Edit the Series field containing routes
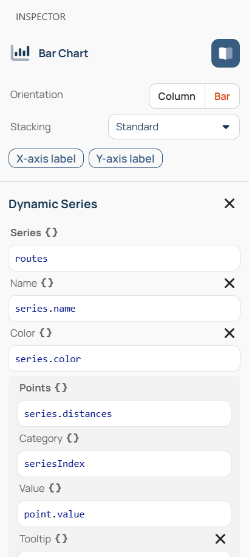 pyautogui.click(x=124, y=258)
